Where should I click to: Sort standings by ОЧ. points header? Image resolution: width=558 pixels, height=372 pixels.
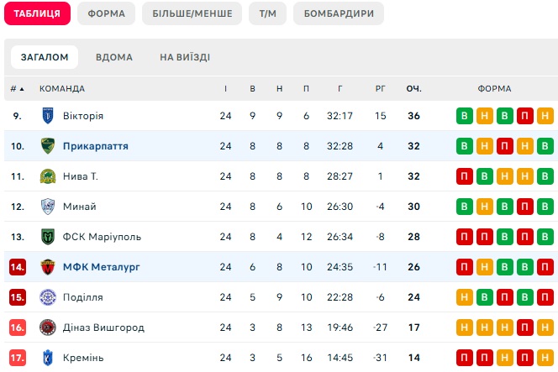(413, 88)
